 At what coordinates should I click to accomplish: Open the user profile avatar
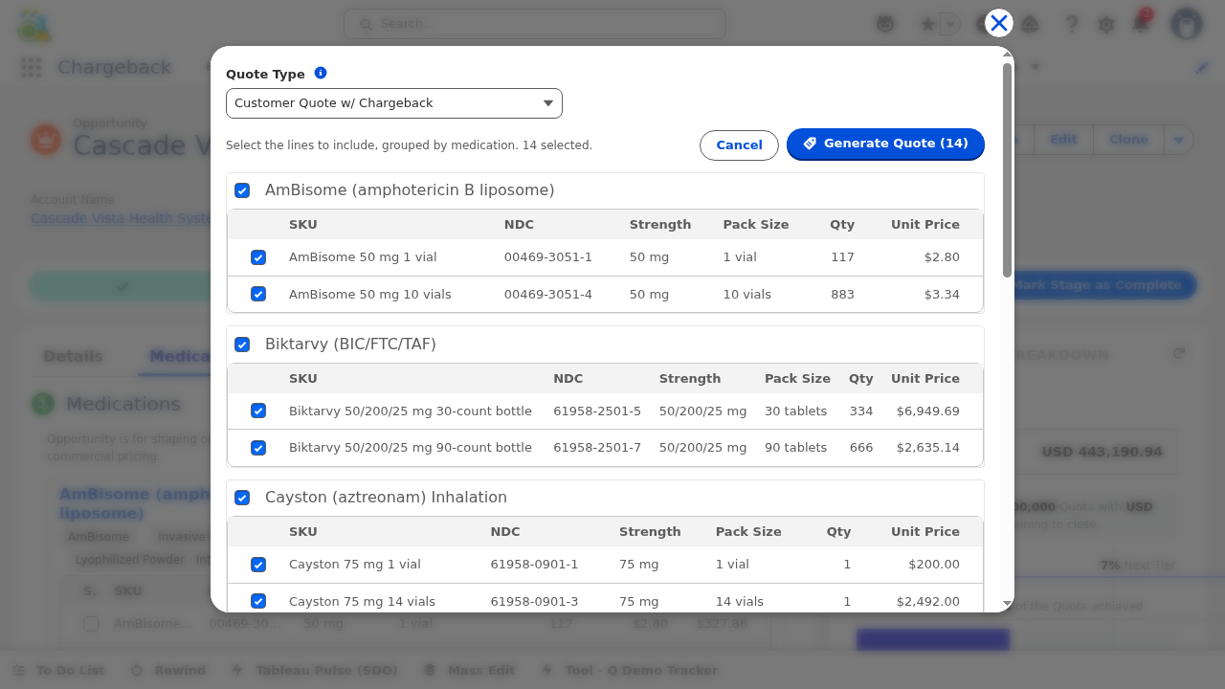click(x=1187, y=24)
